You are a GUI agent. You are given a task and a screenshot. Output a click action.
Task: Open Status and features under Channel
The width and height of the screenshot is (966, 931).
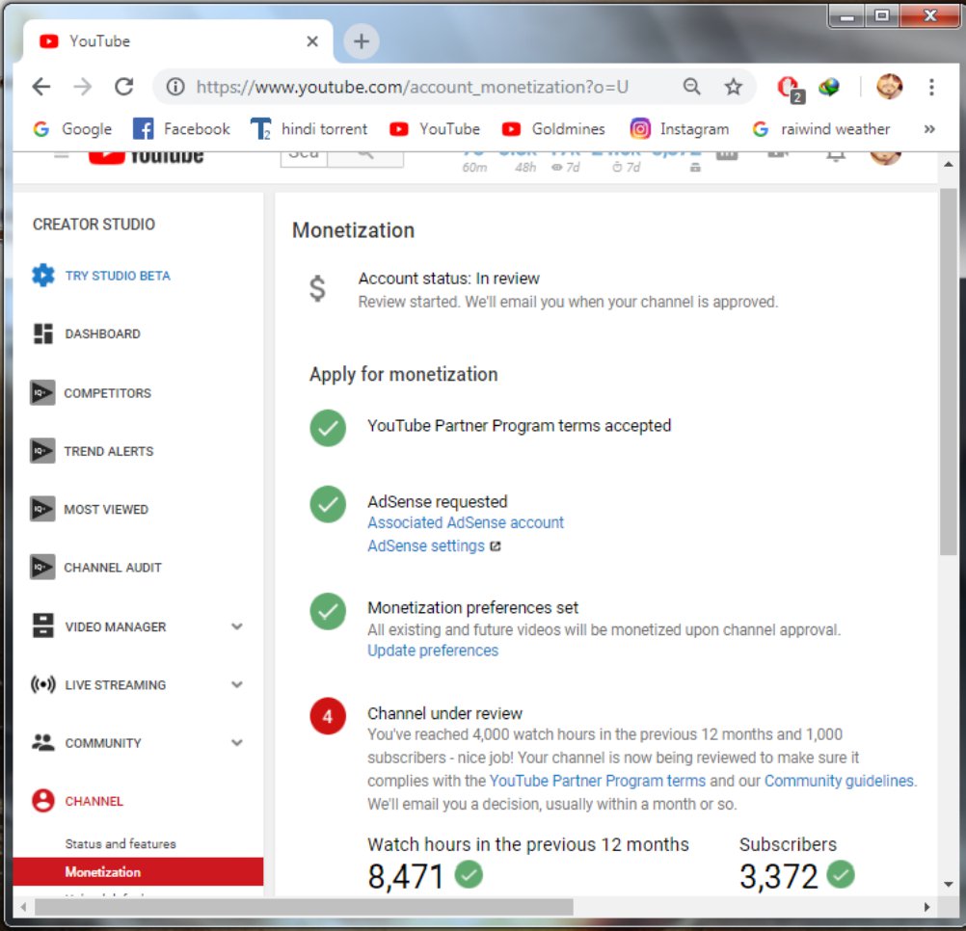point(121,843)
